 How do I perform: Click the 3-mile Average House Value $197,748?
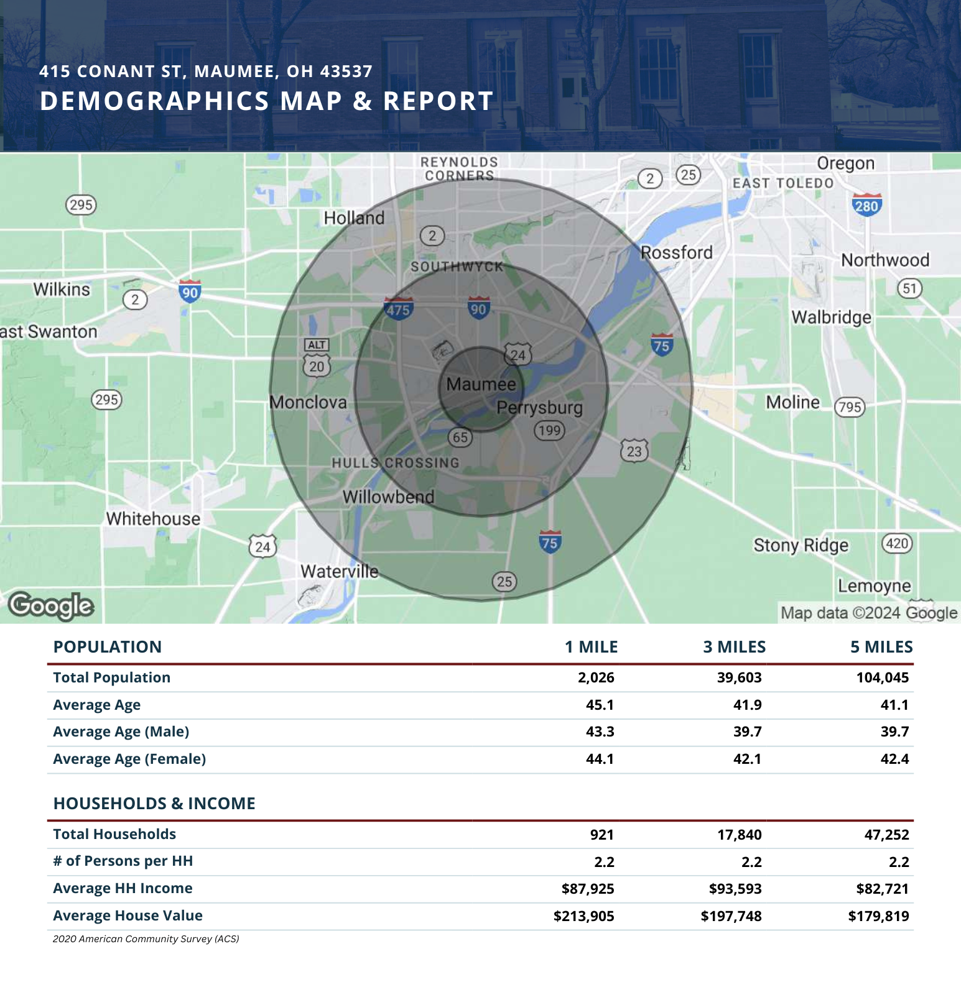click(x=731, y=916)
